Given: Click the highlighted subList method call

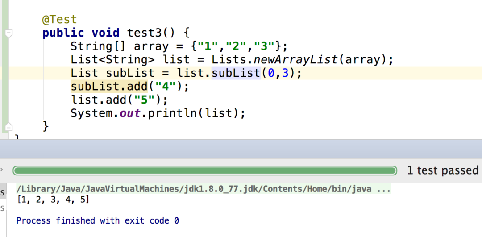Looking at the screenshot, I should (x=236, y=73).
